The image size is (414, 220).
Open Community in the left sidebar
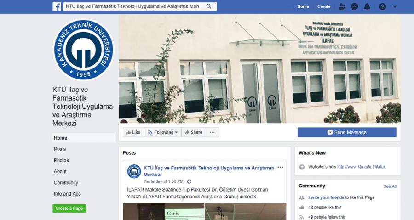[x=66, y=183]
